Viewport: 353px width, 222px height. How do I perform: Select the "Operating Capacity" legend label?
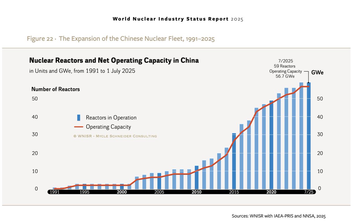tap(108, 127)
